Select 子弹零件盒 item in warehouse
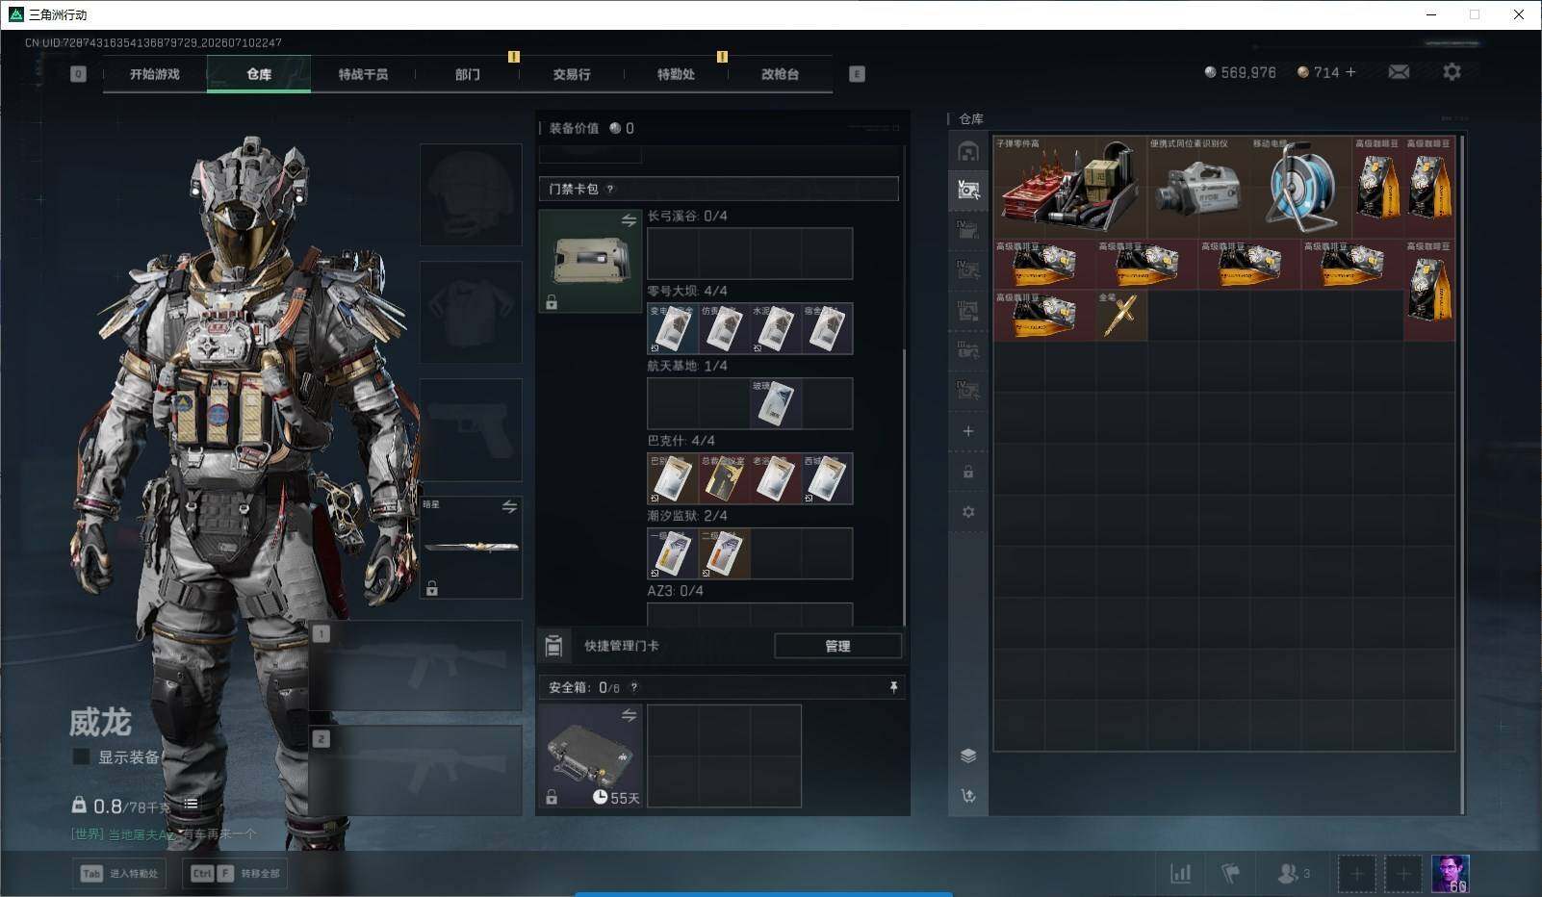The height and width of the screenshot is (897, 1542). coord(1069,188)
